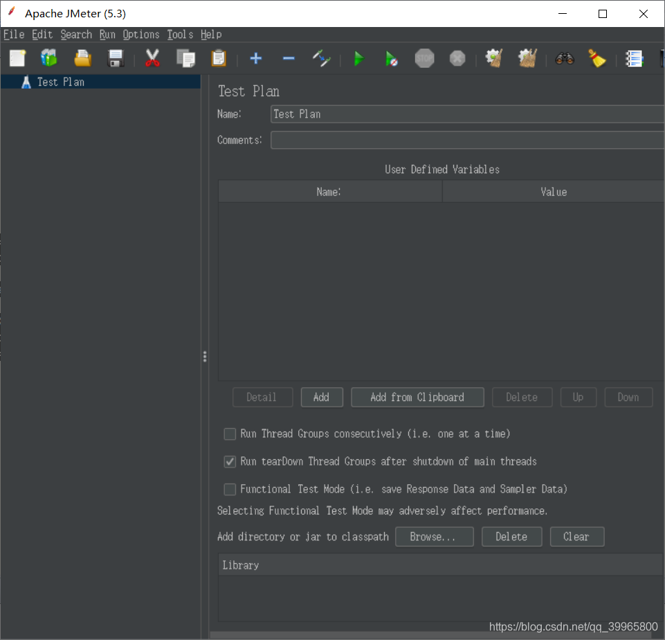Viewport: 665px width, 640px height.
Task: Open function helper list icon
Action: [x=635, y=59]
